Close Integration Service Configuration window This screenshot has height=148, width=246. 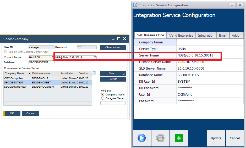[240, 5]
